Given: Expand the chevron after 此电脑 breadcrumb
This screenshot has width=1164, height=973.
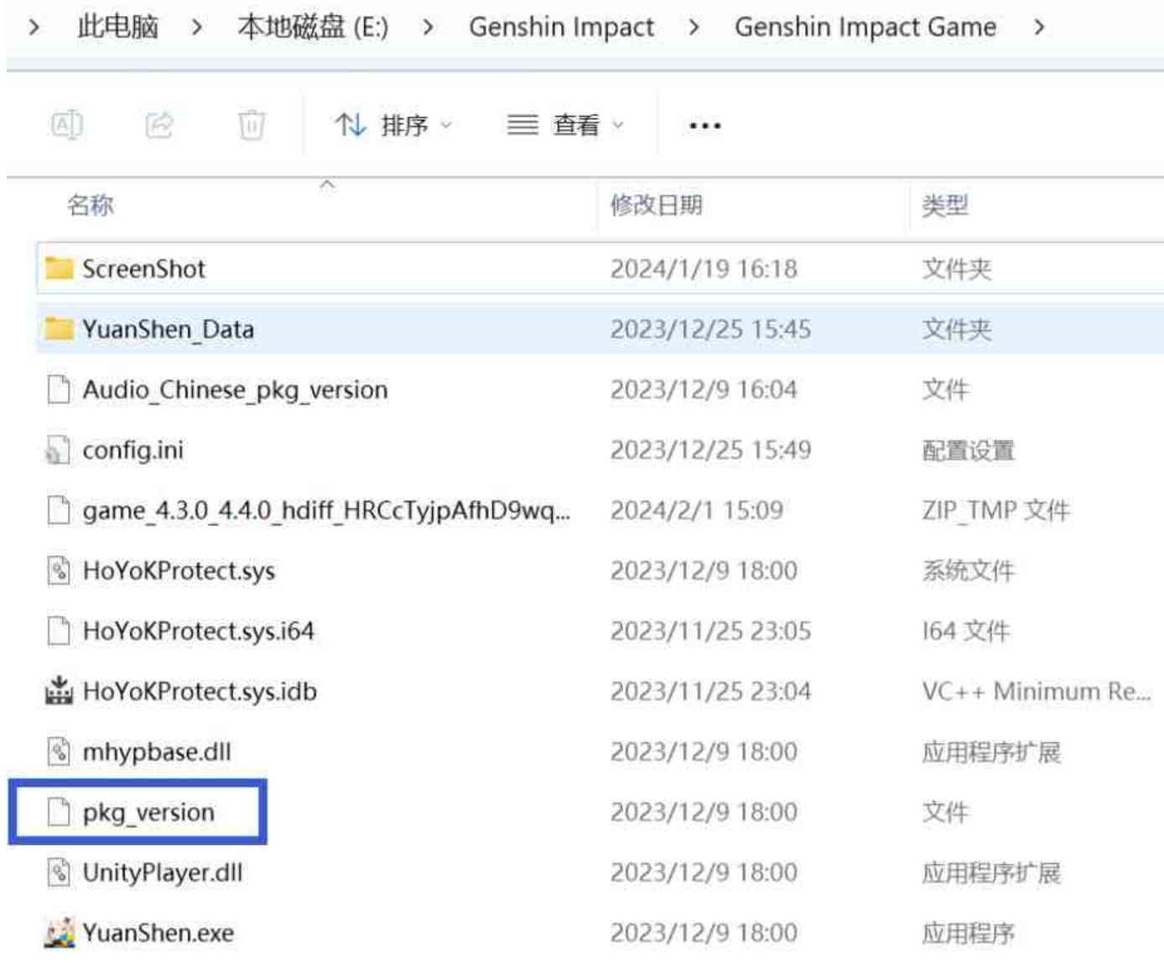Looking at the screenshot, I should tap(197, 28).
